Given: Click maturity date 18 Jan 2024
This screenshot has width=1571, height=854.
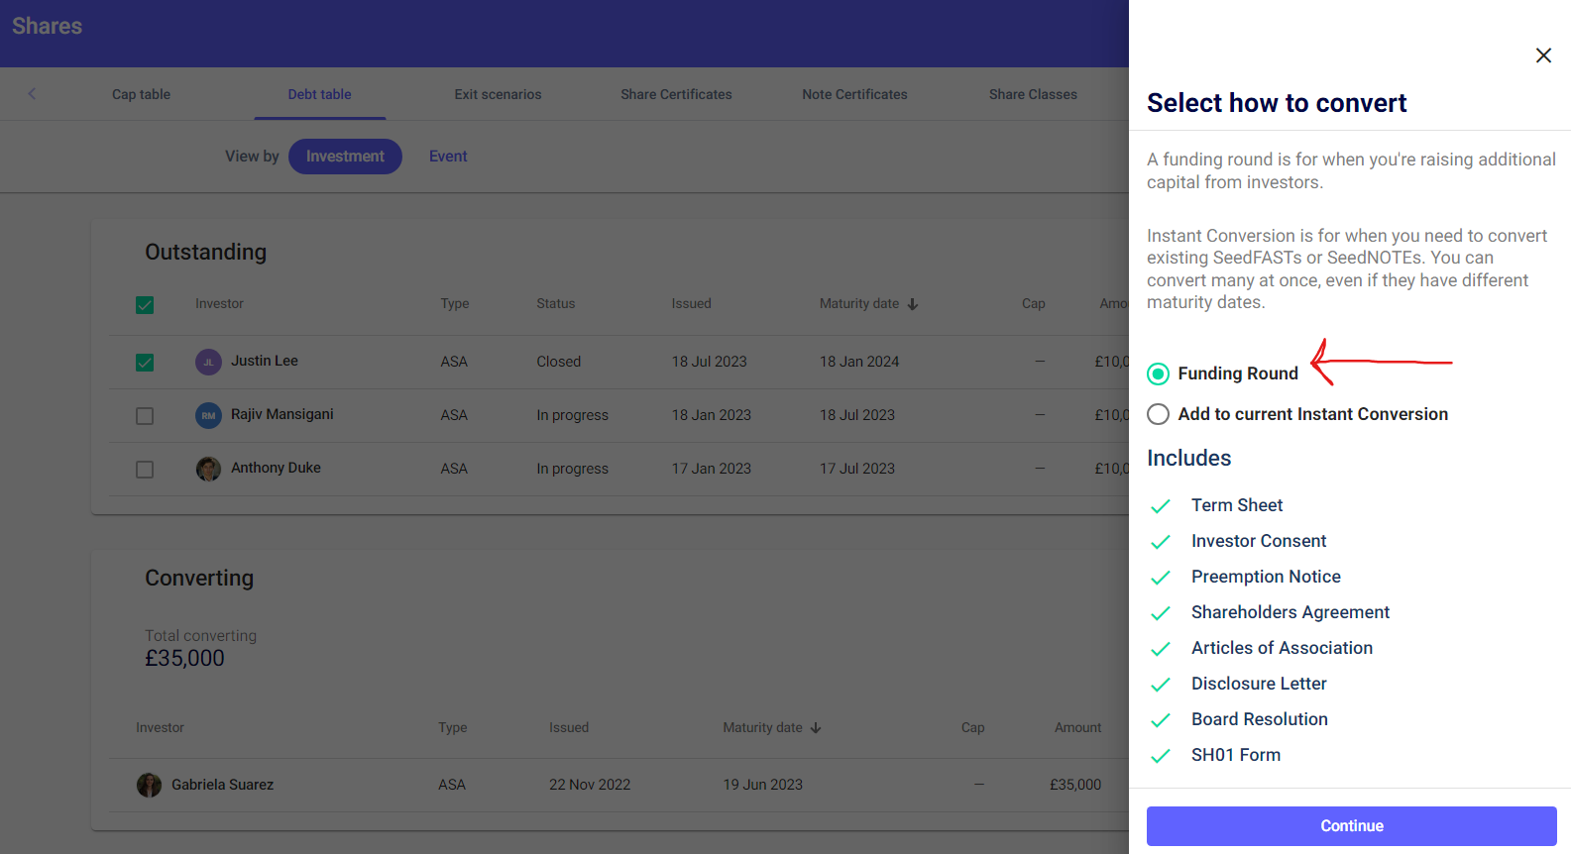Looking at the screenshot, I should tap(859, 362).
